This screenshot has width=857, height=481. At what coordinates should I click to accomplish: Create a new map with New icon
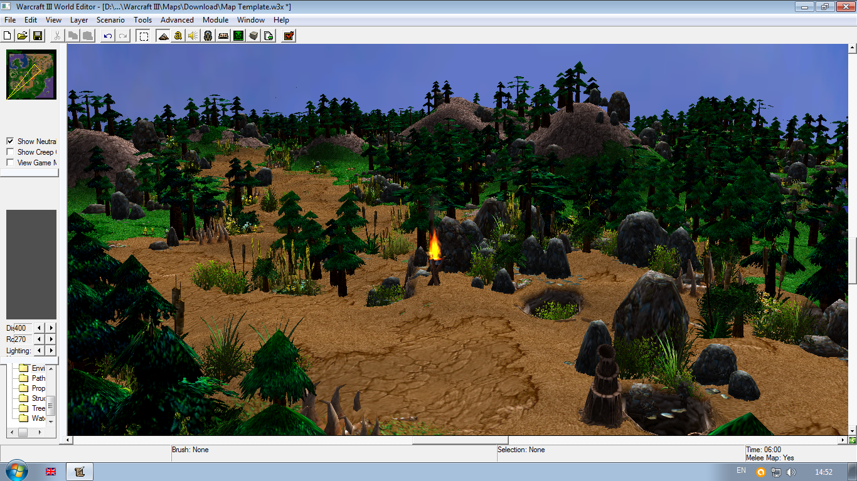click(8, 36)
